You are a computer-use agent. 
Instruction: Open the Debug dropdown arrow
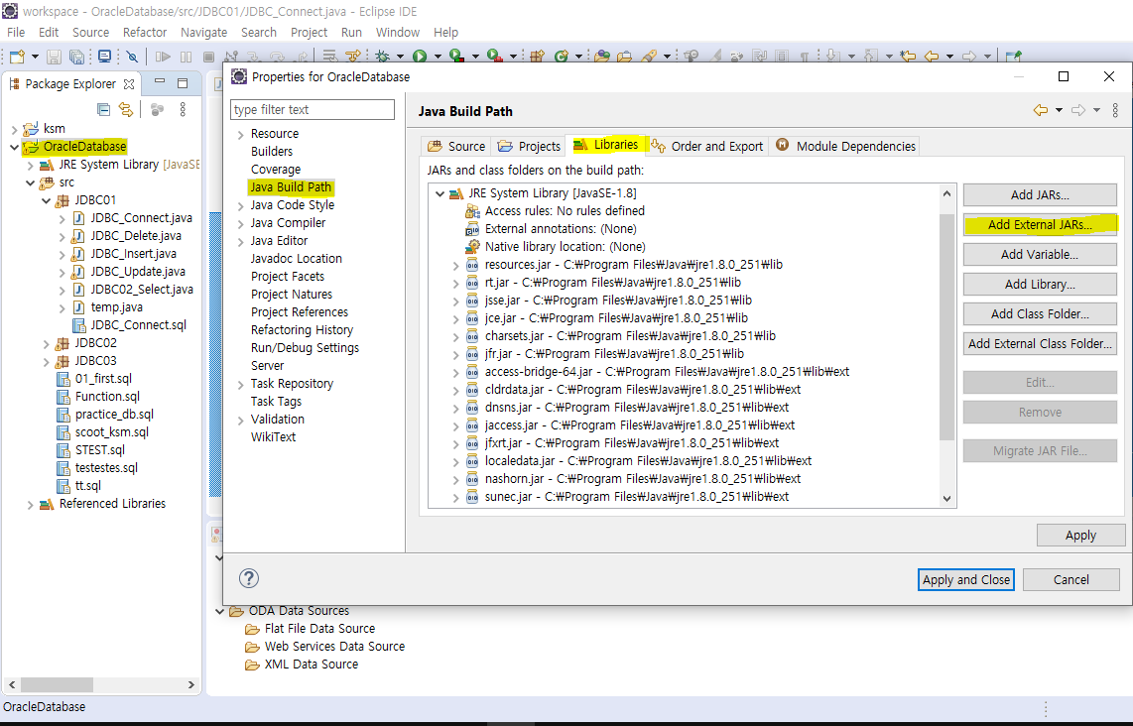[x=400, y=57]
